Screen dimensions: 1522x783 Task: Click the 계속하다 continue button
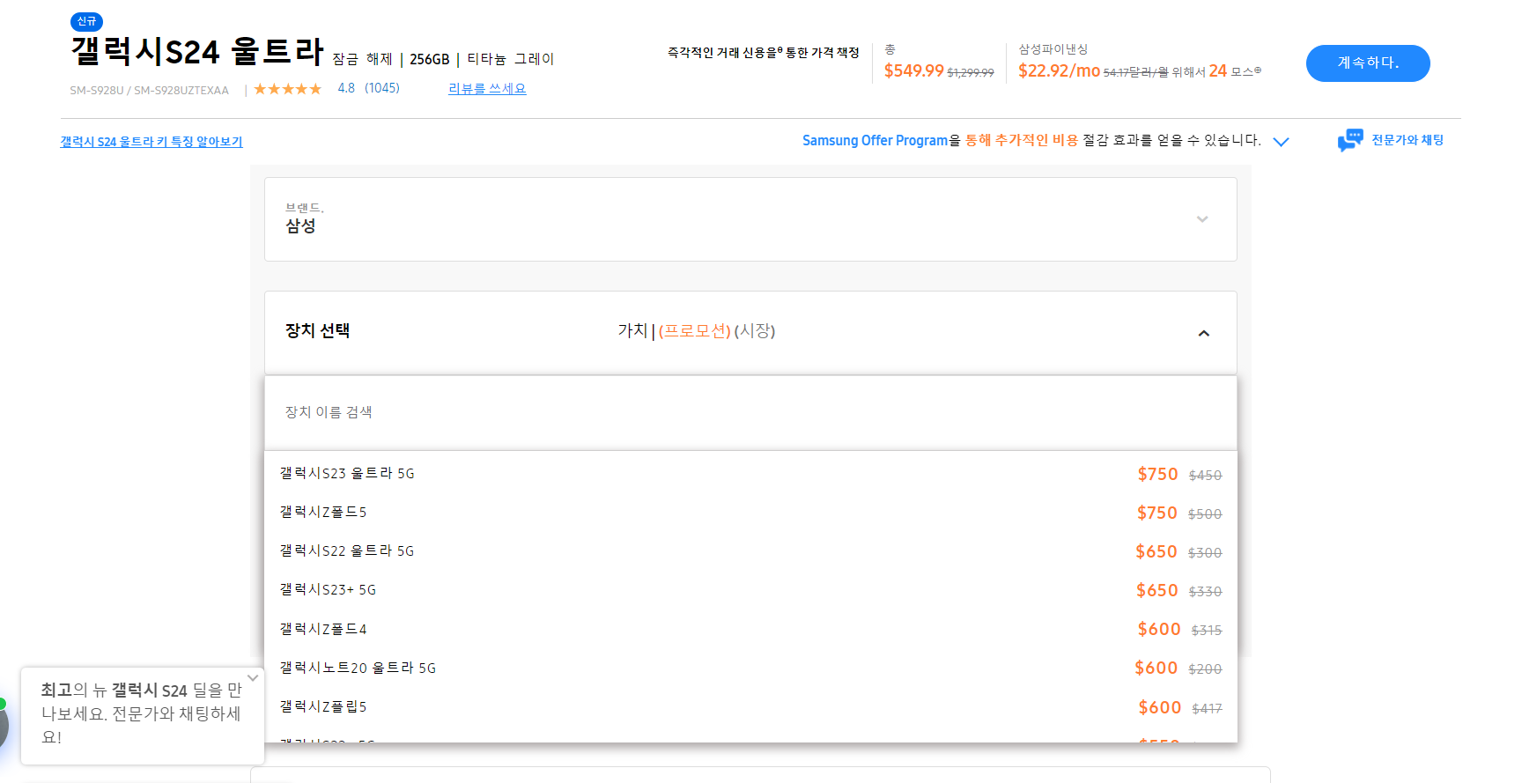click(1367, 63)
